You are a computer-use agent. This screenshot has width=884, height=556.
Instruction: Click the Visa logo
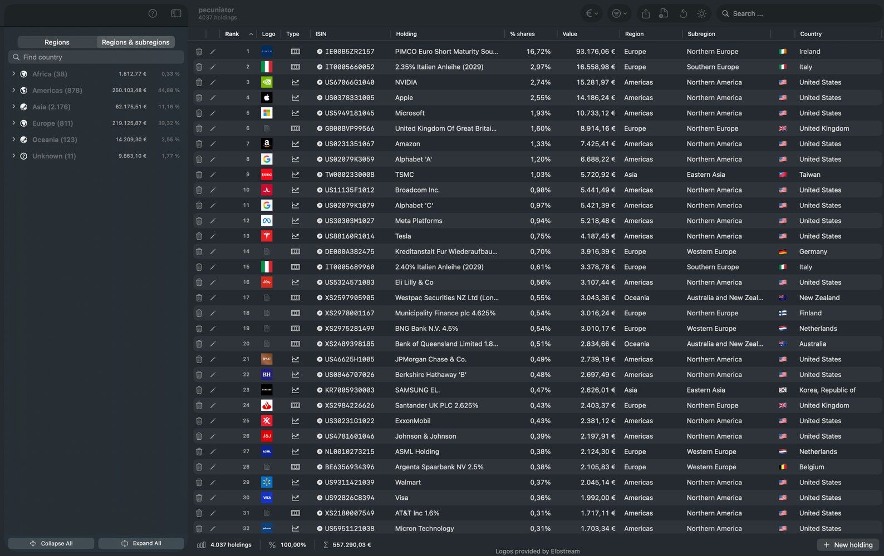coord(267,498)
